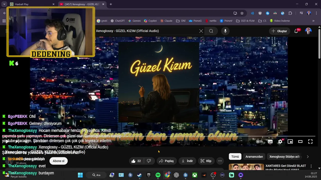Screen dimensions: 321x180
Task: Open the Windows Start menu
Action: (80, 175)
